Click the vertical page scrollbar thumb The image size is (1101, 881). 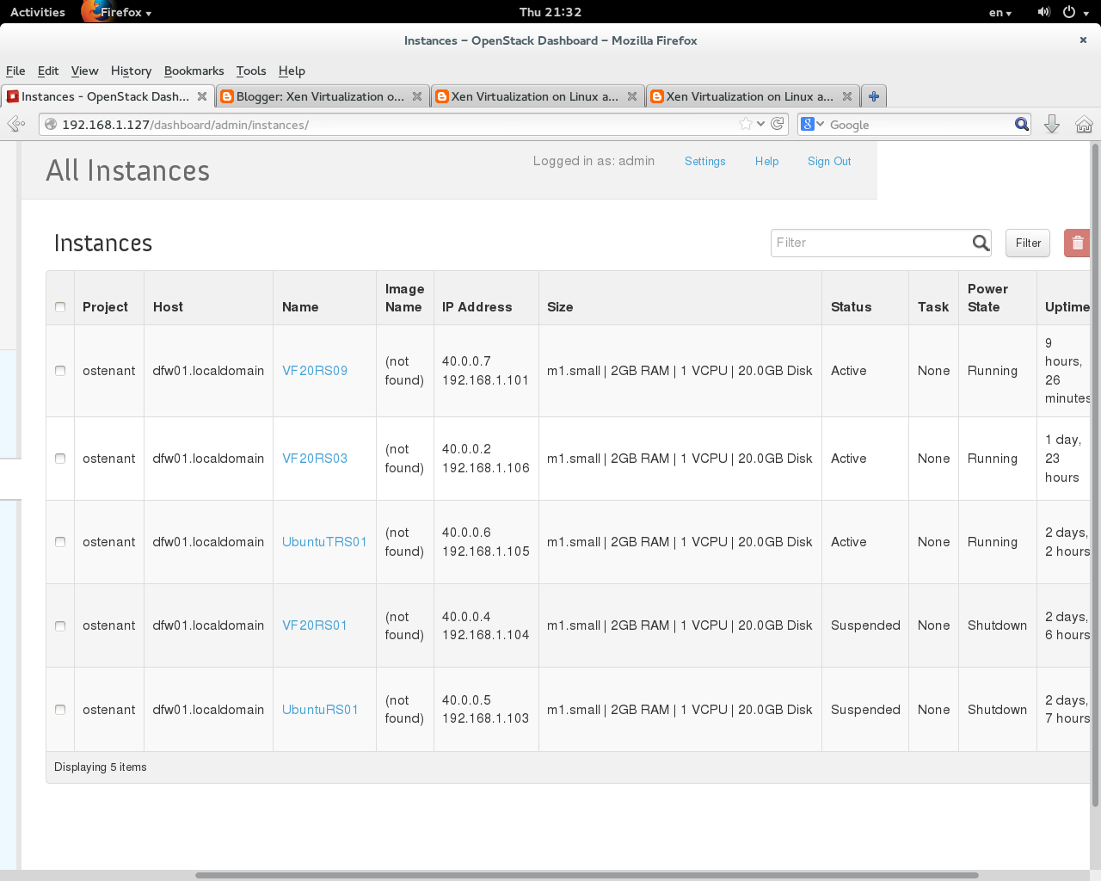[1095, 475]
